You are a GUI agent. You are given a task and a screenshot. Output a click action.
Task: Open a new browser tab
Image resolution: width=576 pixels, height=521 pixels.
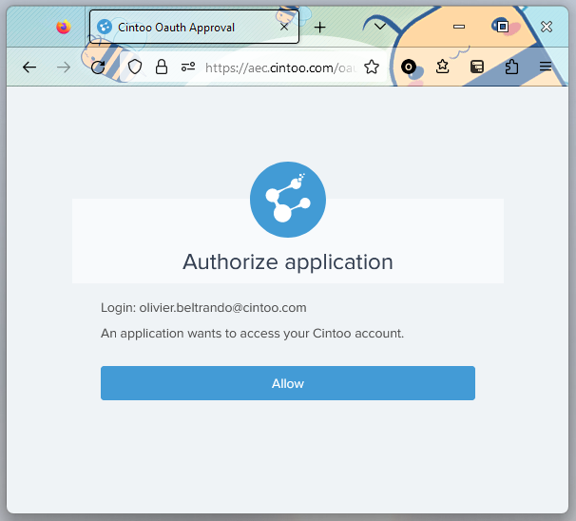click(x=320, y=28)
